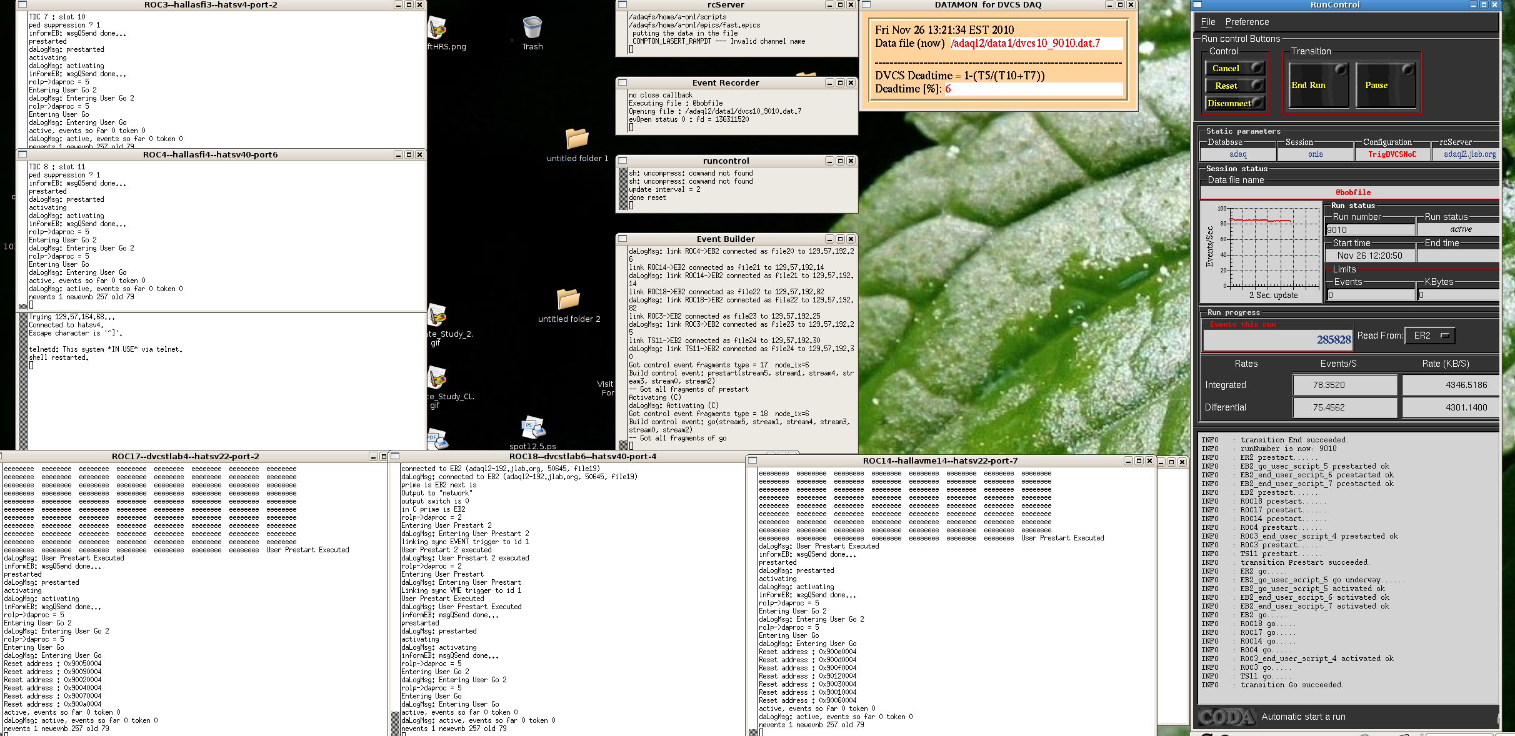Viewport: 1515px width, 736px height.
Task: Open the Preference menu in RunControl
Action: (x=1247, y=22)
